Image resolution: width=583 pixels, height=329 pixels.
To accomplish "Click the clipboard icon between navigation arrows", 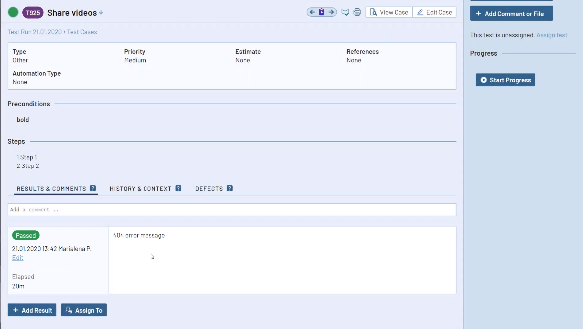I will (x=322, y=12).
